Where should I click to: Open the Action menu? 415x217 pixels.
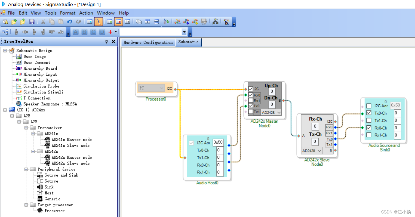86,13
